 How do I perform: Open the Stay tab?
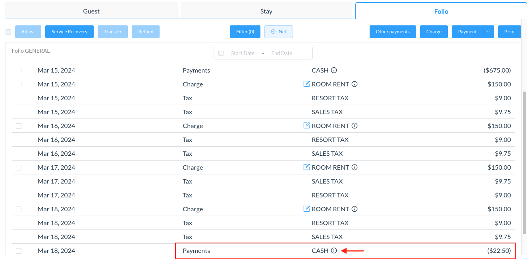pyautogui.click(x=266, y=11)
